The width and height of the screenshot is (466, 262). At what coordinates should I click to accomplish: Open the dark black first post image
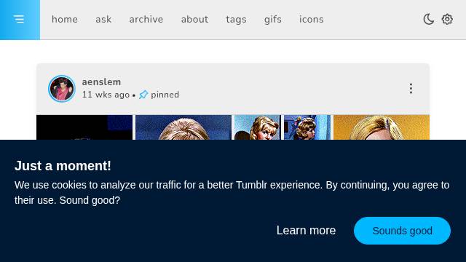pos(84,127)
